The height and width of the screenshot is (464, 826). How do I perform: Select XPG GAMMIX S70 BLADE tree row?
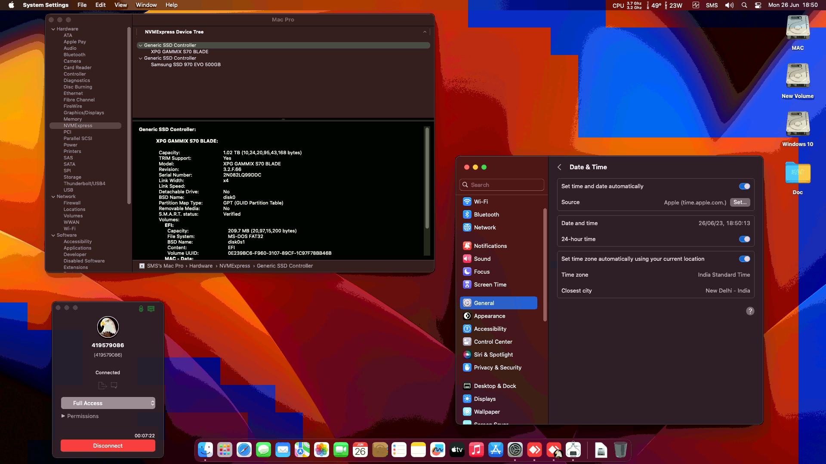point(179,52)
